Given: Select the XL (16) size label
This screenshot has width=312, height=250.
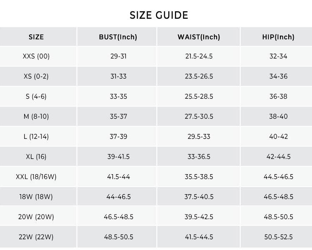Looking at the screenshot, I should pyautogui.click(x=36, y=157).
